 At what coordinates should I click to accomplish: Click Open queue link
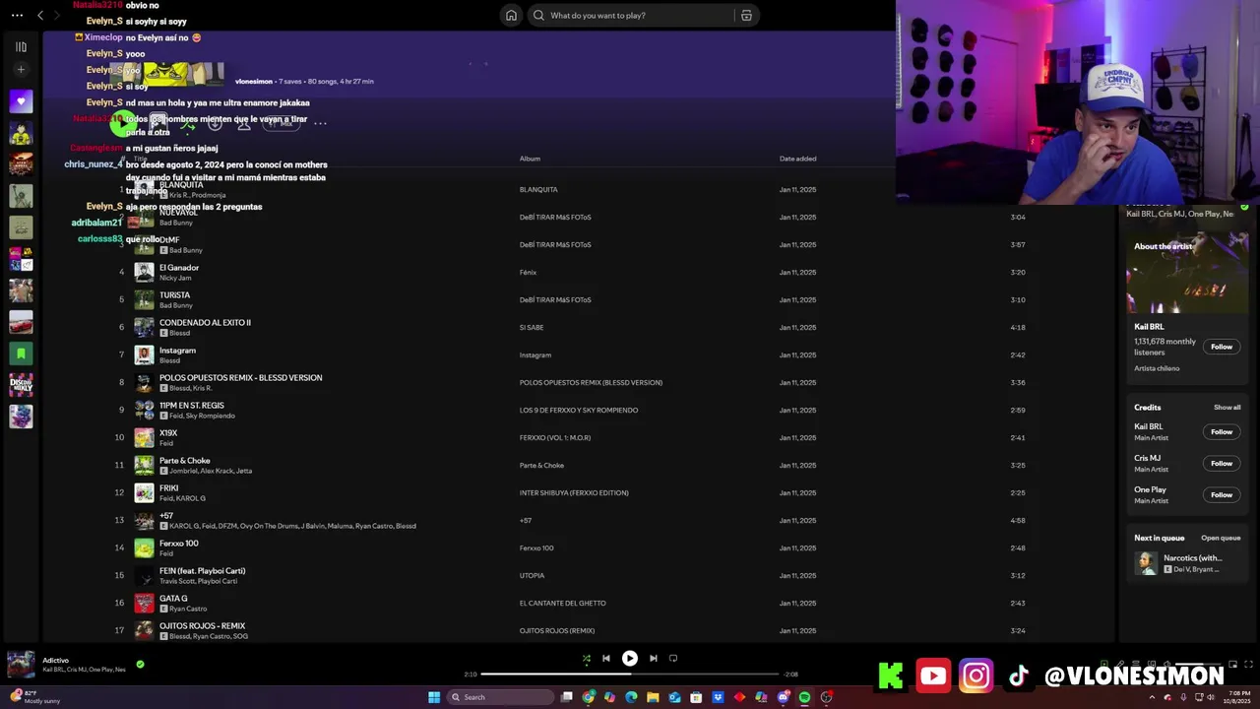(1221, 538)
